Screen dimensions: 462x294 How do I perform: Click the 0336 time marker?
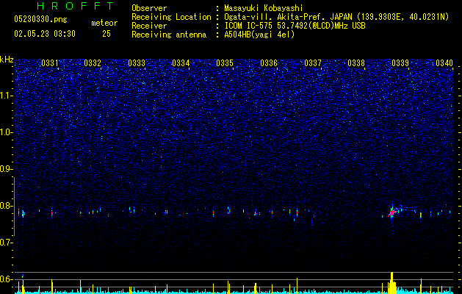[x=269, y=63]
